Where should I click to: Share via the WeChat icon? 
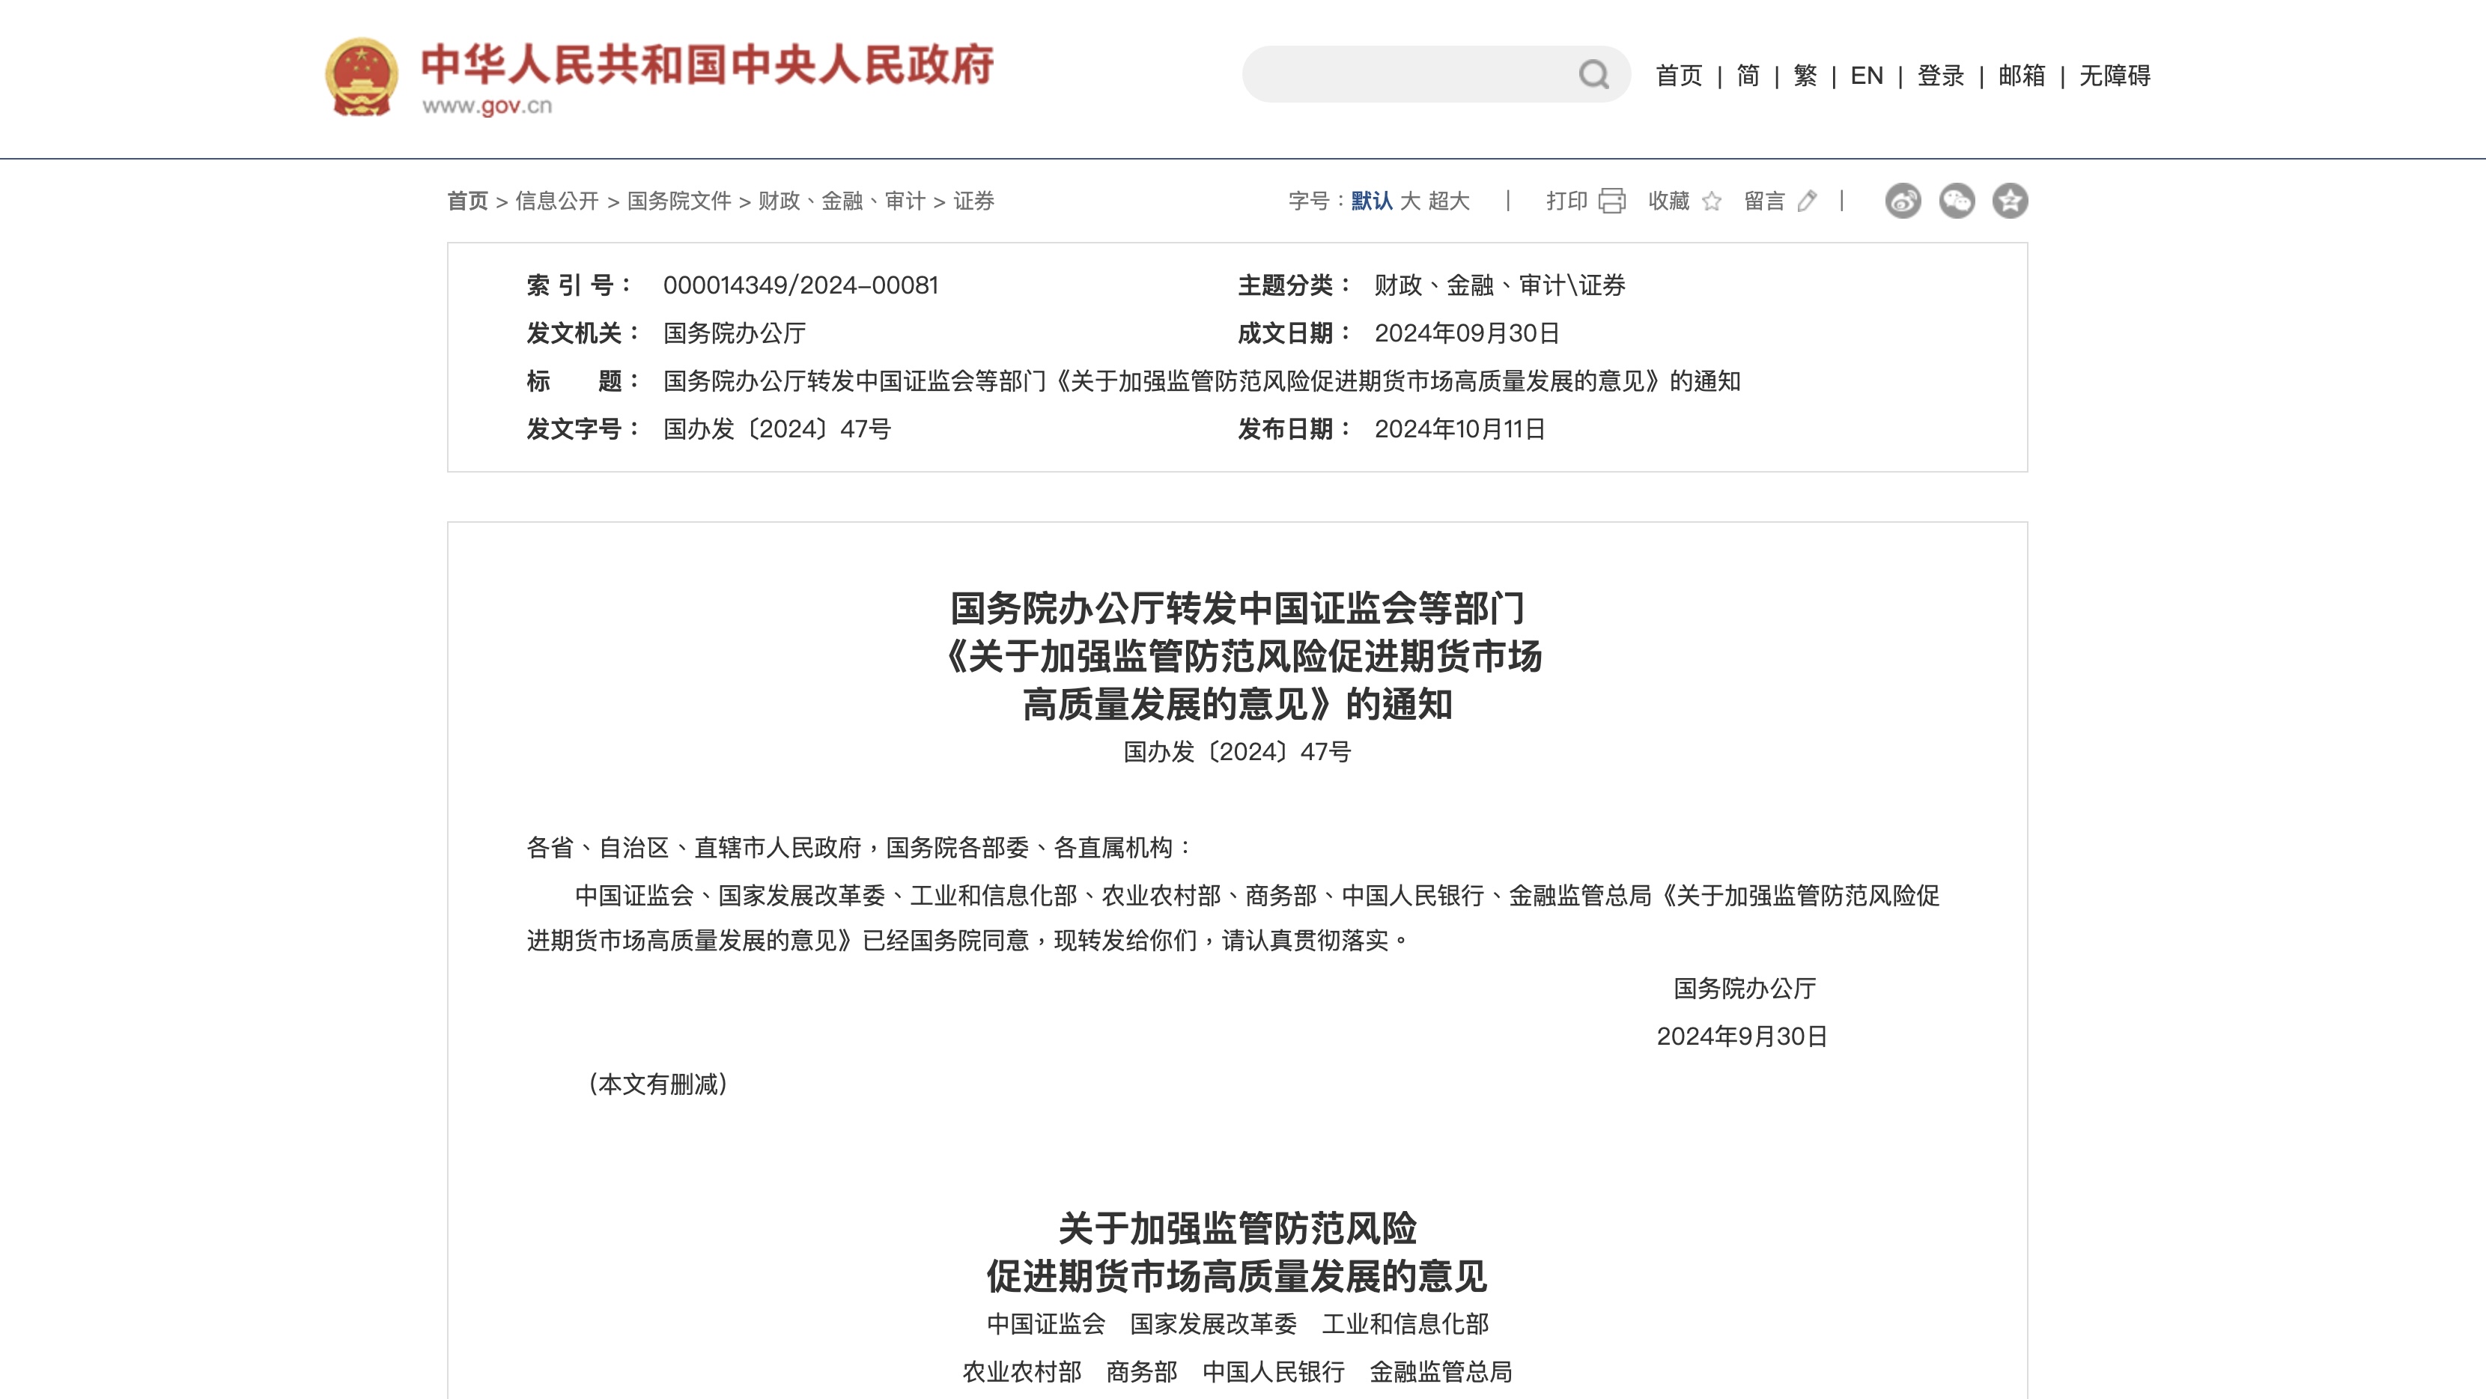coord(1956,201)
